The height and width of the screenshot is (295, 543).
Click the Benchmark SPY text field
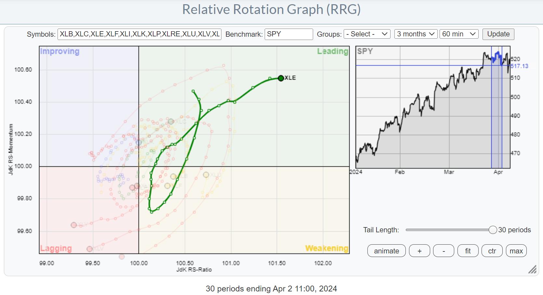288,34
